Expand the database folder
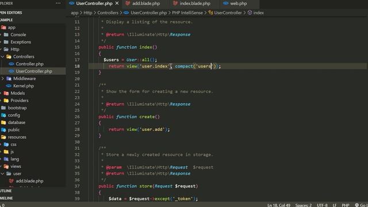 pos(17,122)
